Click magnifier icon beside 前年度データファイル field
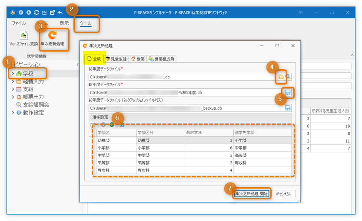The image size is (362, 221). [x=288, y=77]
